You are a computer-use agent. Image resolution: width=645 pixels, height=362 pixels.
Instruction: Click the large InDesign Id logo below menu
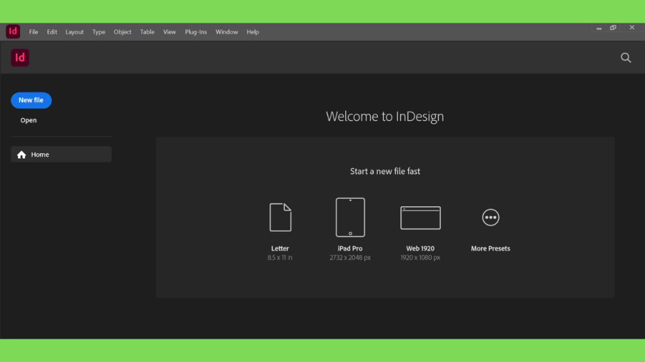click(20, 57)
